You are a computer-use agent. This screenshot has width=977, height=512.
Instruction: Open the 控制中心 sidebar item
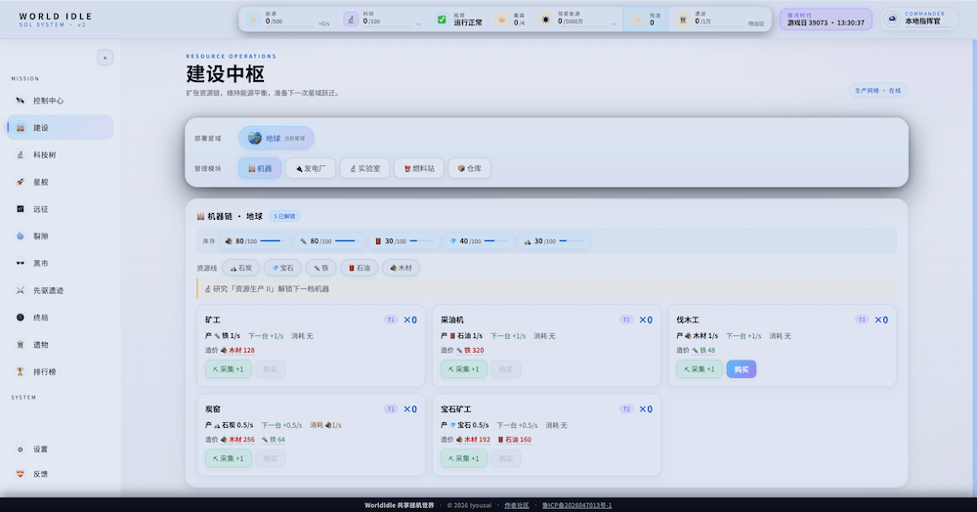(x=60, y=101)
